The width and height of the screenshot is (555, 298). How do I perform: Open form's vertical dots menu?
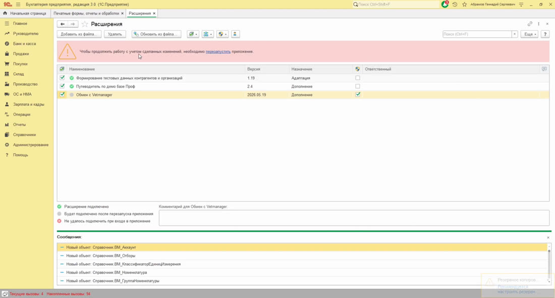(x=539, y=24)
